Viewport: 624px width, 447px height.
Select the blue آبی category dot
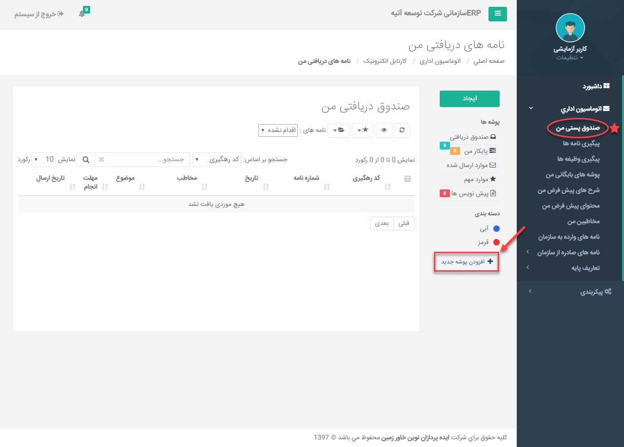coord(496,228)
